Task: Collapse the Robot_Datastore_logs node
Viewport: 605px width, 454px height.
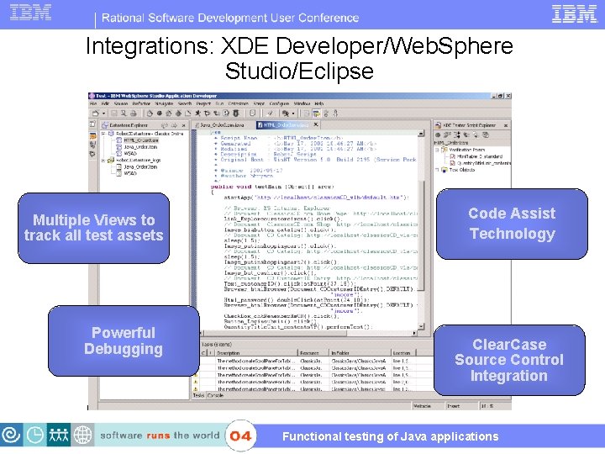Action: click(103, 160)
